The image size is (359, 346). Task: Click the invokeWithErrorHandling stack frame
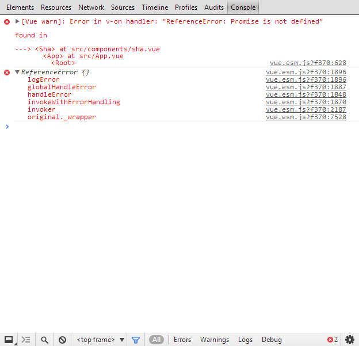click(74, 102)
